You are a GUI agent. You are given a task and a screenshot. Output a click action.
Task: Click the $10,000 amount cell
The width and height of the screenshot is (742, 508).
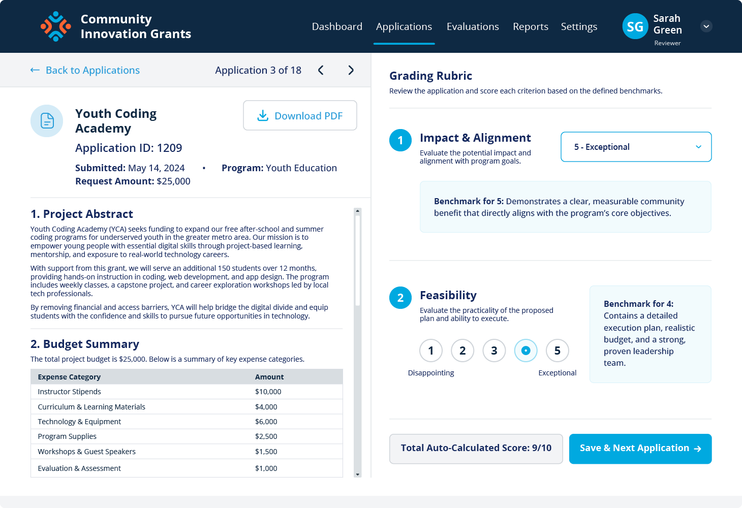pyautogui.click(x=268, y=392)
